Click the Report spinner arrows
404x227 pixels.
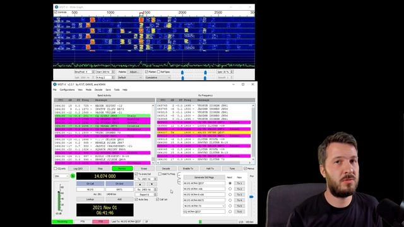pyautogui.click(x=155, y=195)
